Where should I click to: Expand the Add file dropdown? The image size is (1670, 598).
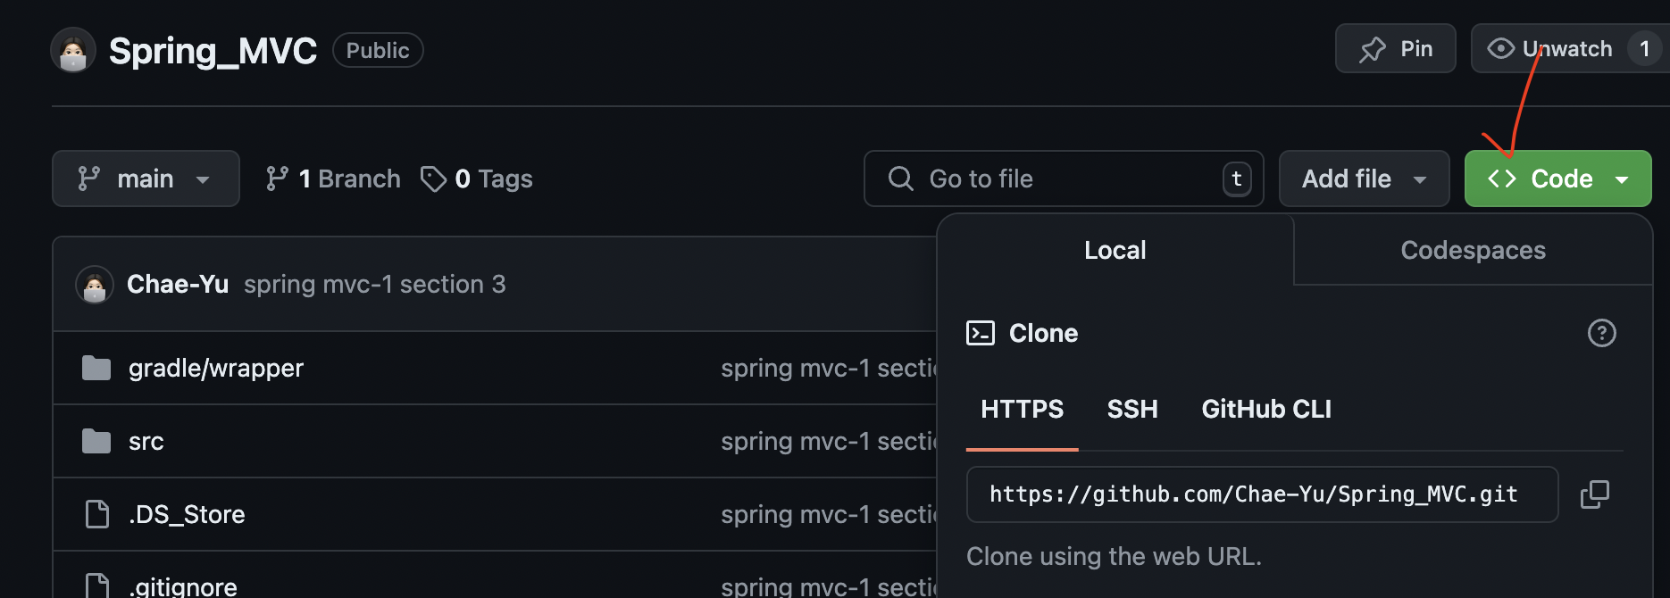[x=1364, y=179]
